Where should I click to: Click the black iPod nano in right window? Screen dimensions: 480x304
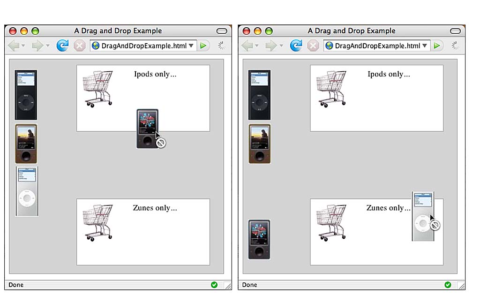click(x=260, y=95)
